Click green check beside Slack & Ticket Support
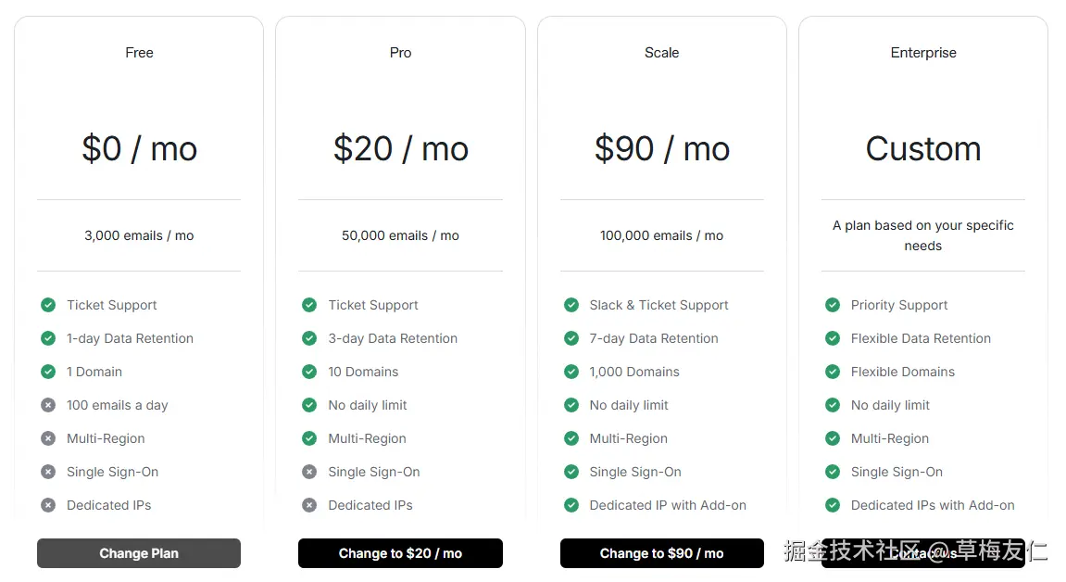Screen dimensions: 1066x582 tap(571, 305)
